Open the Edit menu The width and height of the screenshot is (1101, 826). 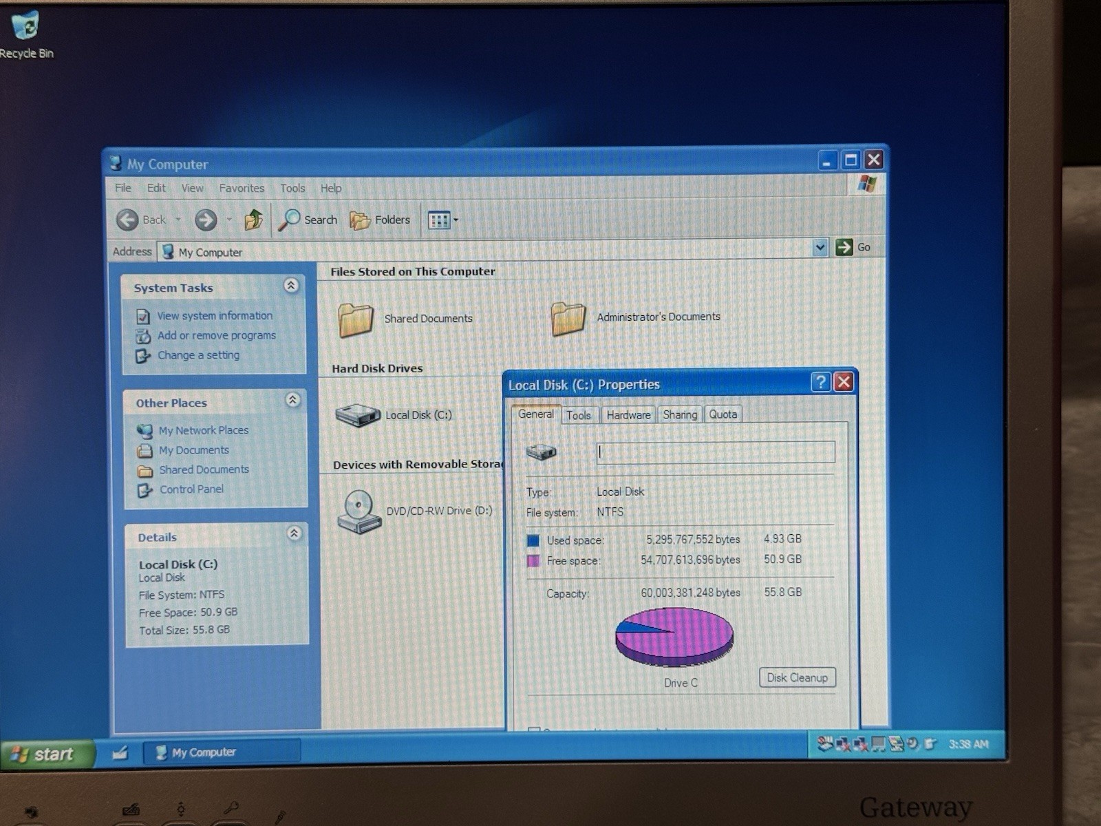(x=156, y=188)
